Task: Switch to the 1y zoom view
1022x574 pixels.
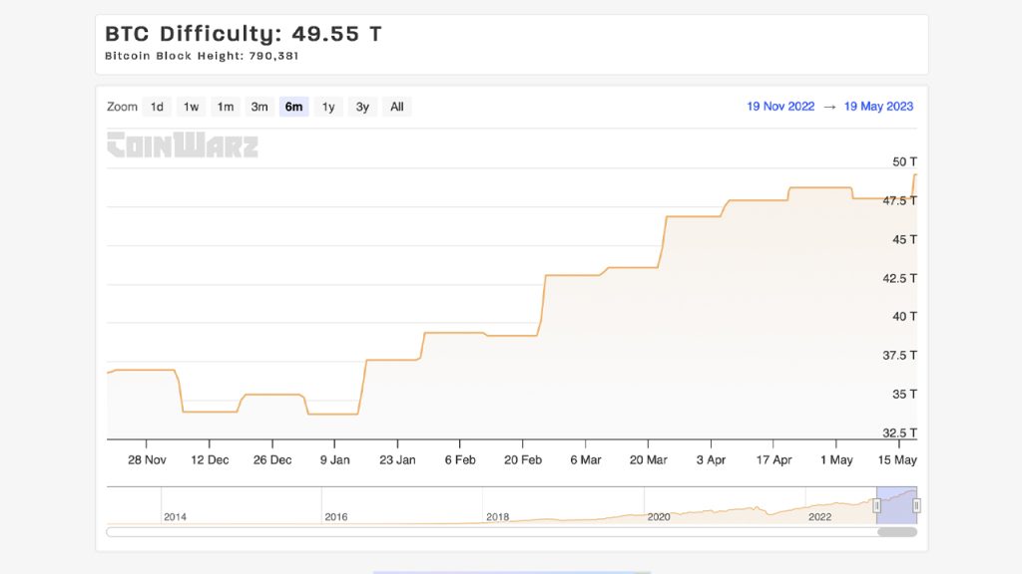Action: [x=327, y=107]
